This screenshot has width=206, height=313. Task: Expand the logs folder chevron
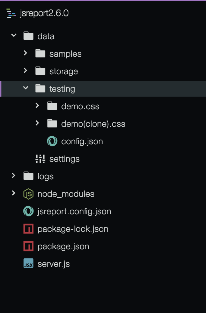tap(14, 176)
